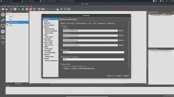Browse routers in device sidebar

click(3, 15)
